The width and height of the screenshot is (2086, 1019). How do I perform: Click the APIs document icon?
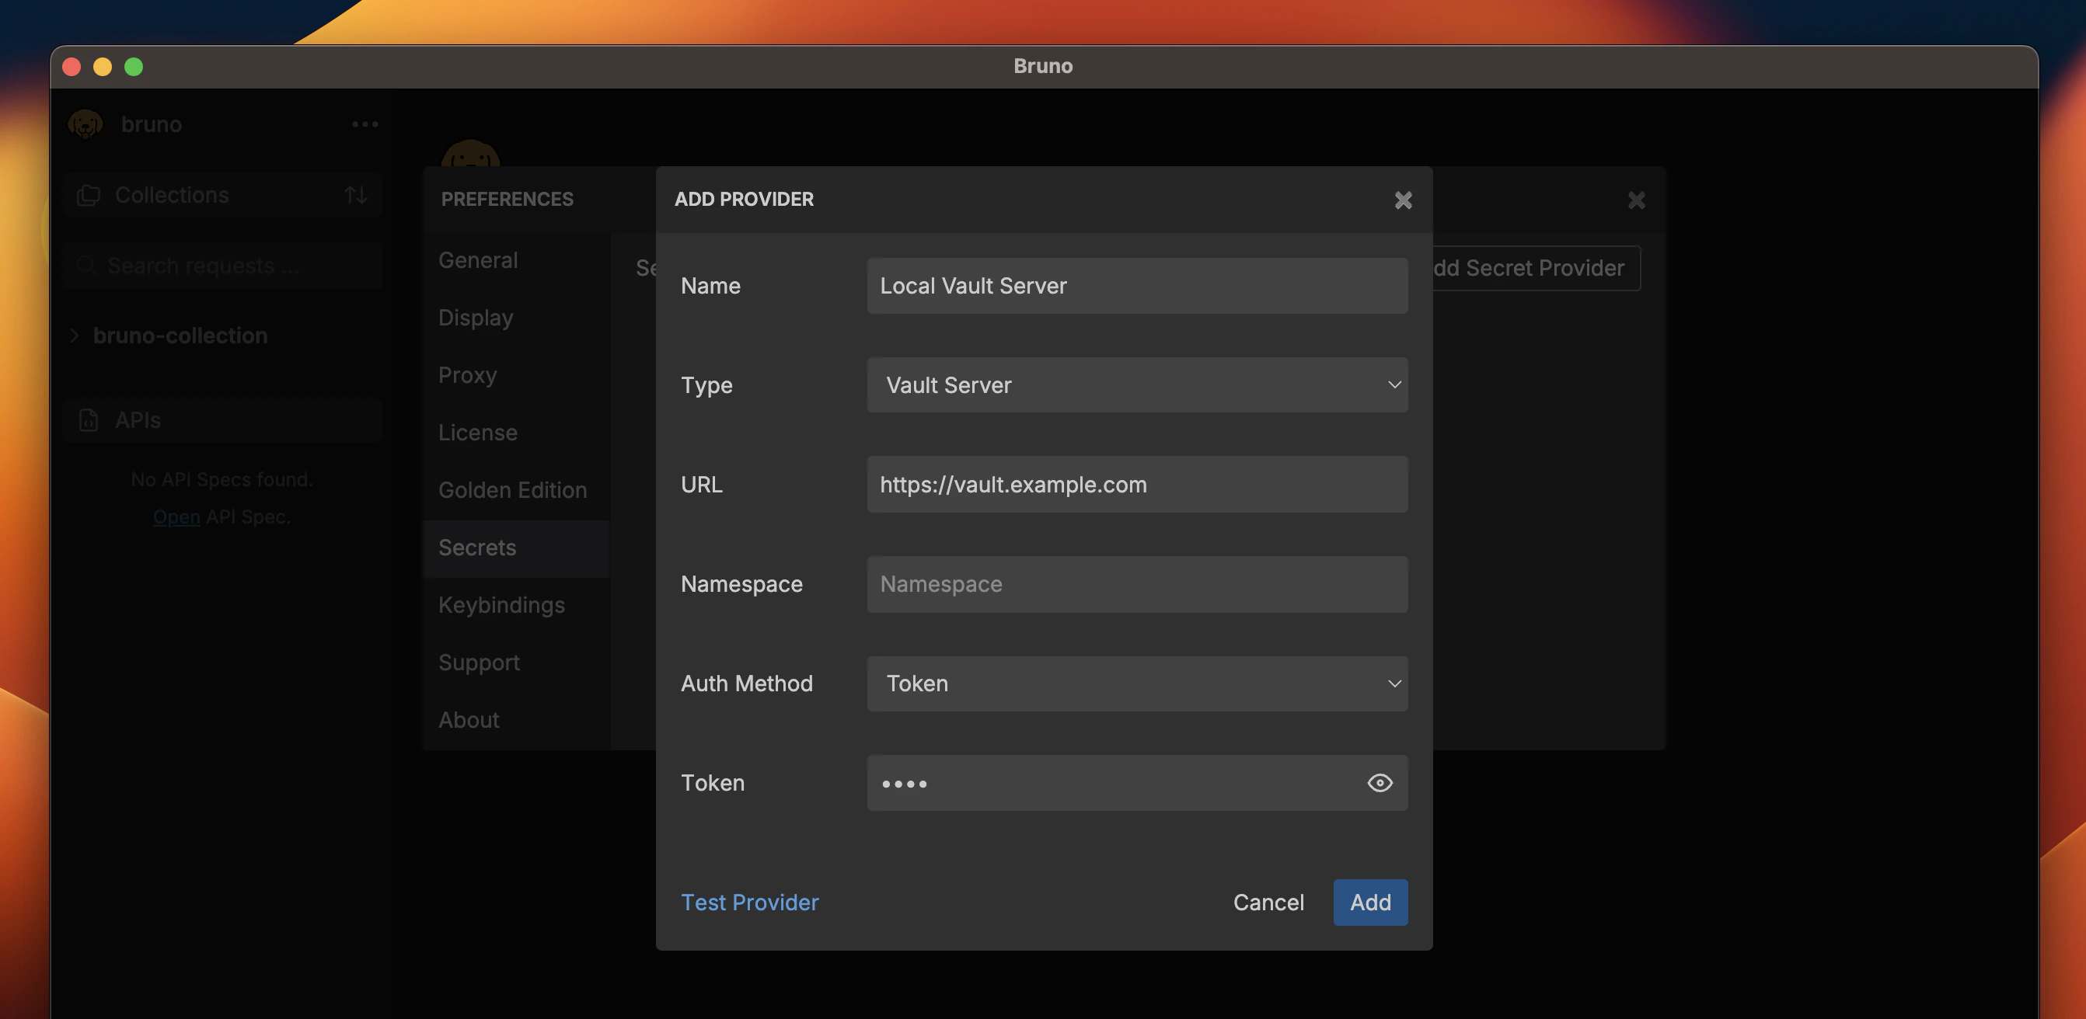point(89,420)
